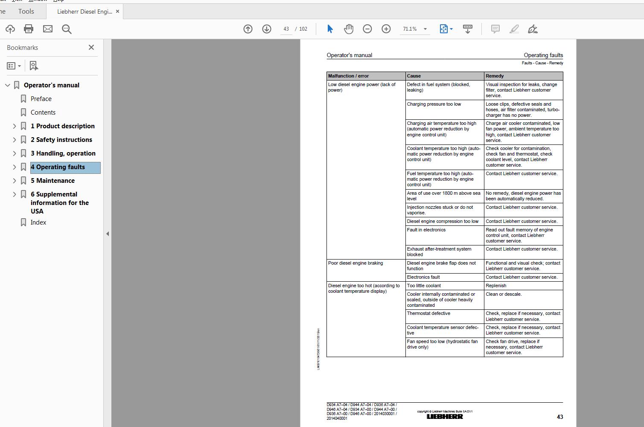
Task: Open the zoom level dropdown
Action: 425,29
